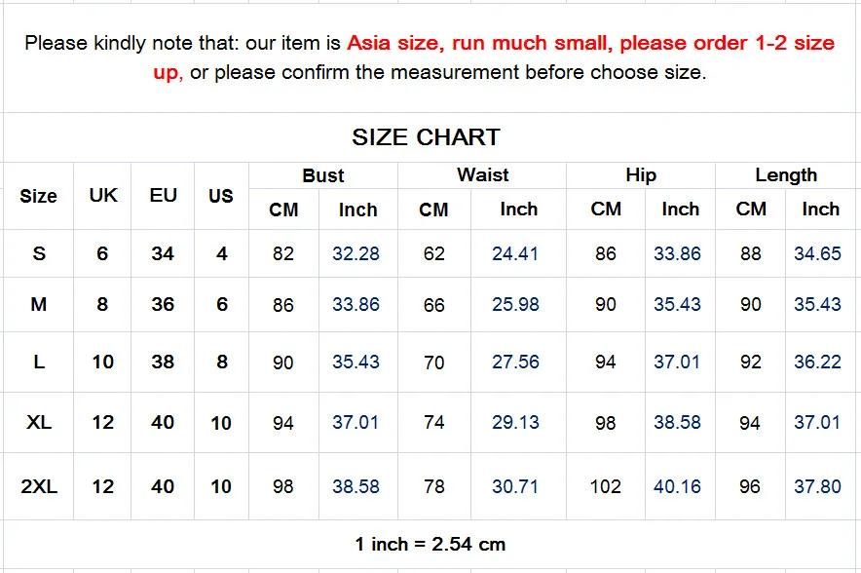Select the US header cell
The width and height of the screenshot is (861, 573).
[x=221, y=196]
